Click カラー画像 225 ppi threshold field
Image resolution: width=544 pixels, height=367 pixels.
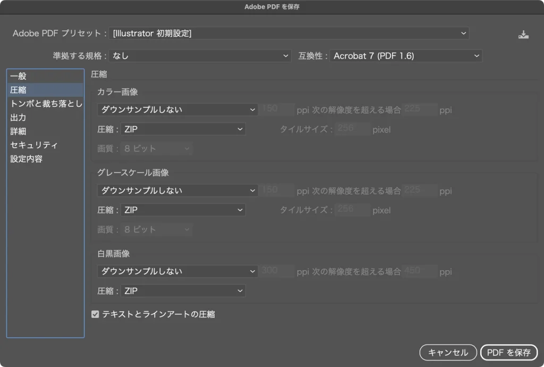(420, 110)
